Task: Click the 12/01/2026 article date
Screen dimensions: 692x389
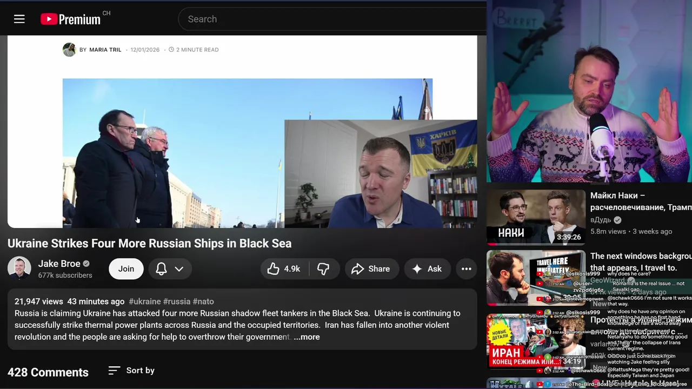Action: coord(145,50)
